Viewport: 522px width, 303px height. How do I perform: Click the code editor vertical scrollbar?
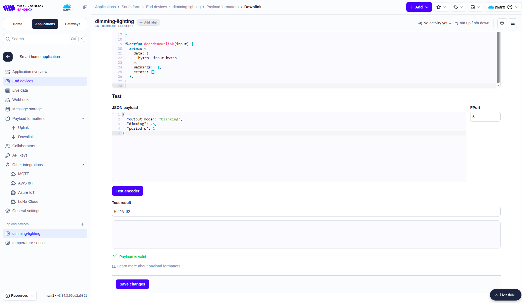click(x=498, y=57)
